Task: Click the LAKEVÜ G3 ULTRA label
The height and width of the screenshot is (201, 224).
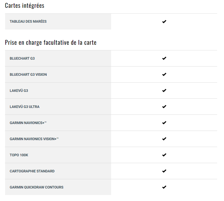Action: [x=24, y=107]
